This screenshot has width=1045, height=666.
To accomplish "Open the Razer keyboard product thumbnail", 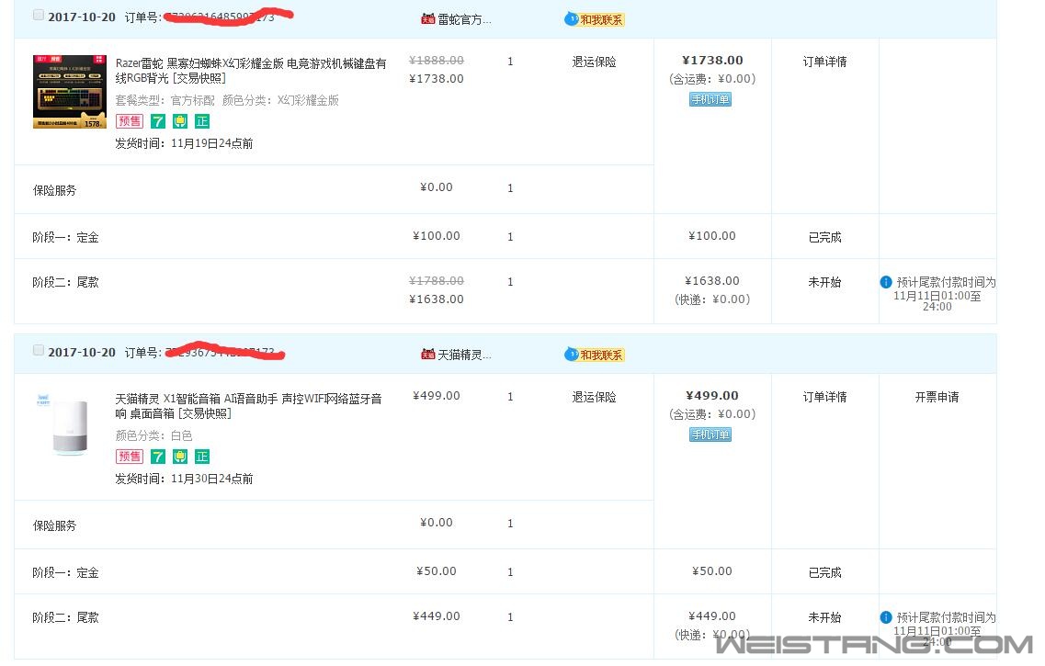I will 70,92.
